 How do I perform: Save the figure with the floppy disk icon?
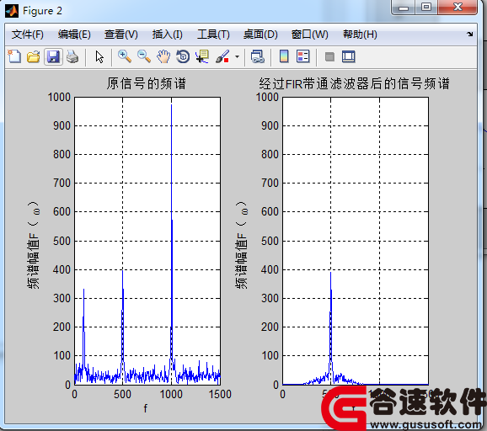click(x=53, y=56)
